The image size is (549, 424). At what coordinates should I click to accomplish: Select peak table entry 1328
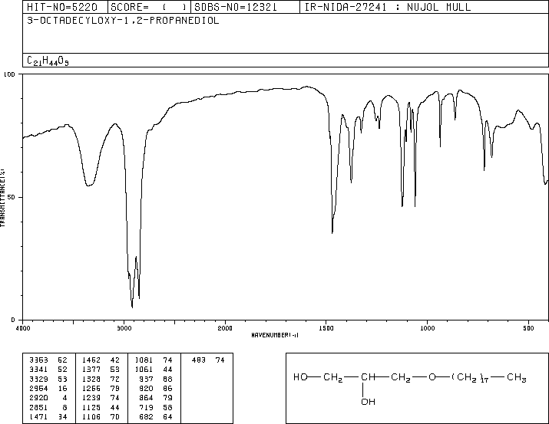click(101, 380)
